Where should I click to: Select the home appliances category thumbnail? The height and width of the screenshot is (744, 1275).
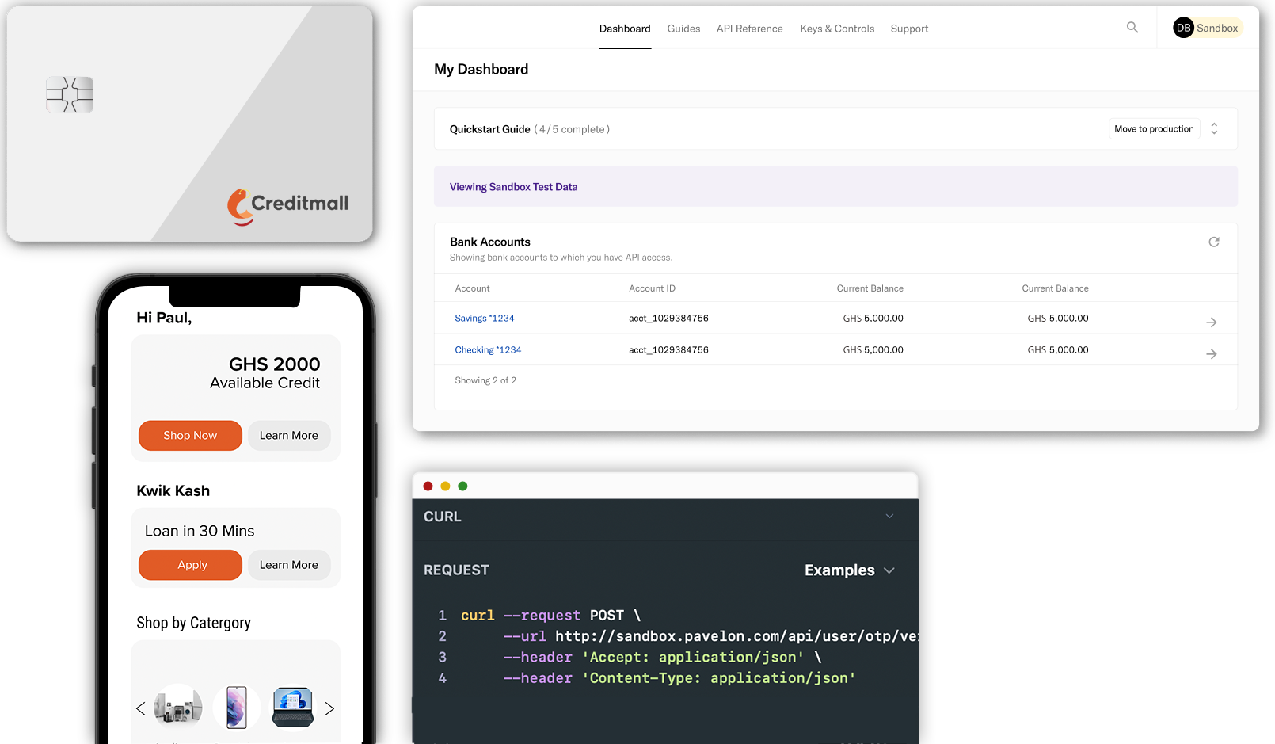[x=178, y=708]
